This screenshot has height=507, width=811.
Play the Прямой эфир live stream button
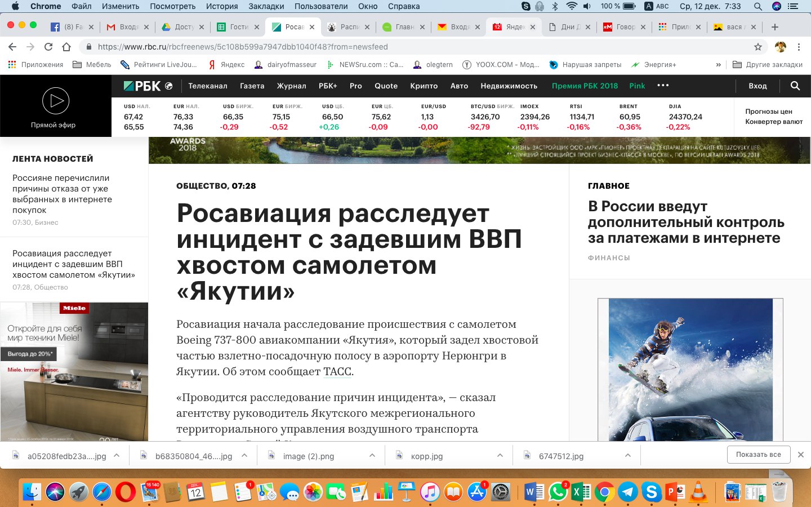[56, 101]
